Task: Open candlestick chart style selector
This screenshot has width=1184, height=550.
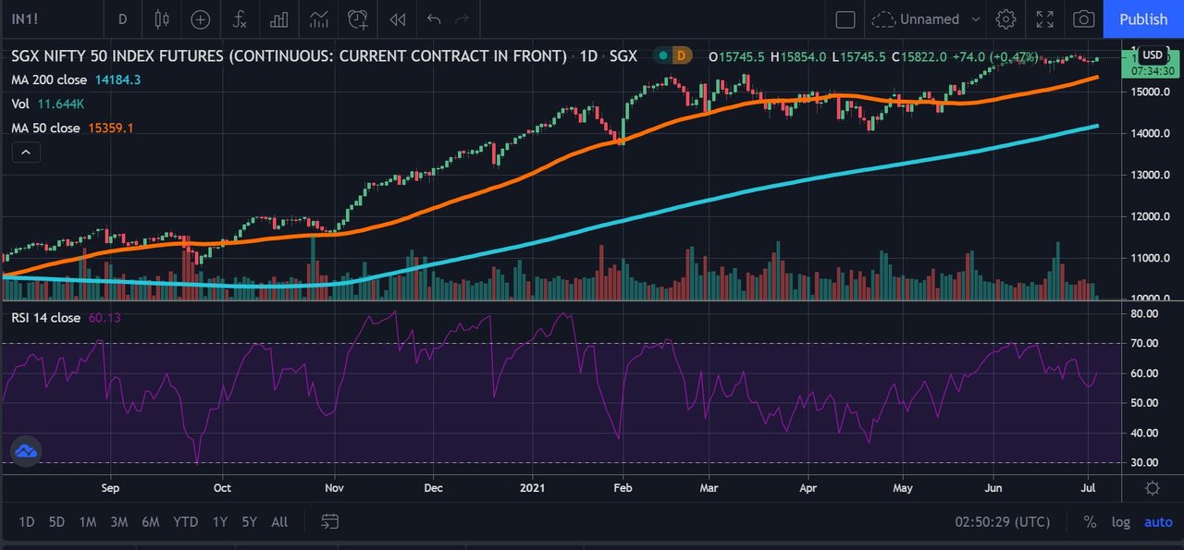Action: [162, 18]
